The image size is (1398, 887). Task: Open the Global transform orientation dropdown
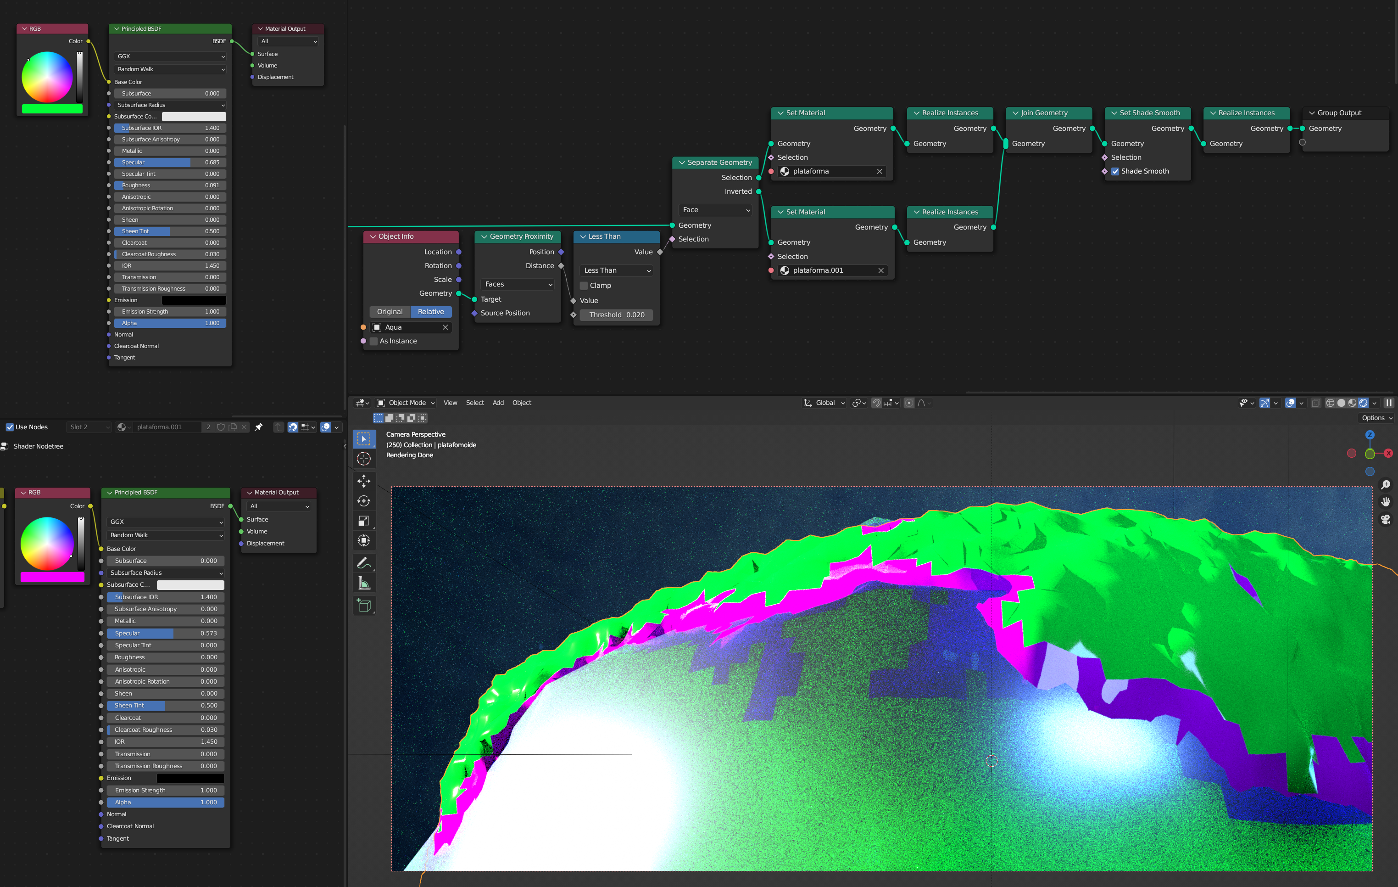[824, 403]
